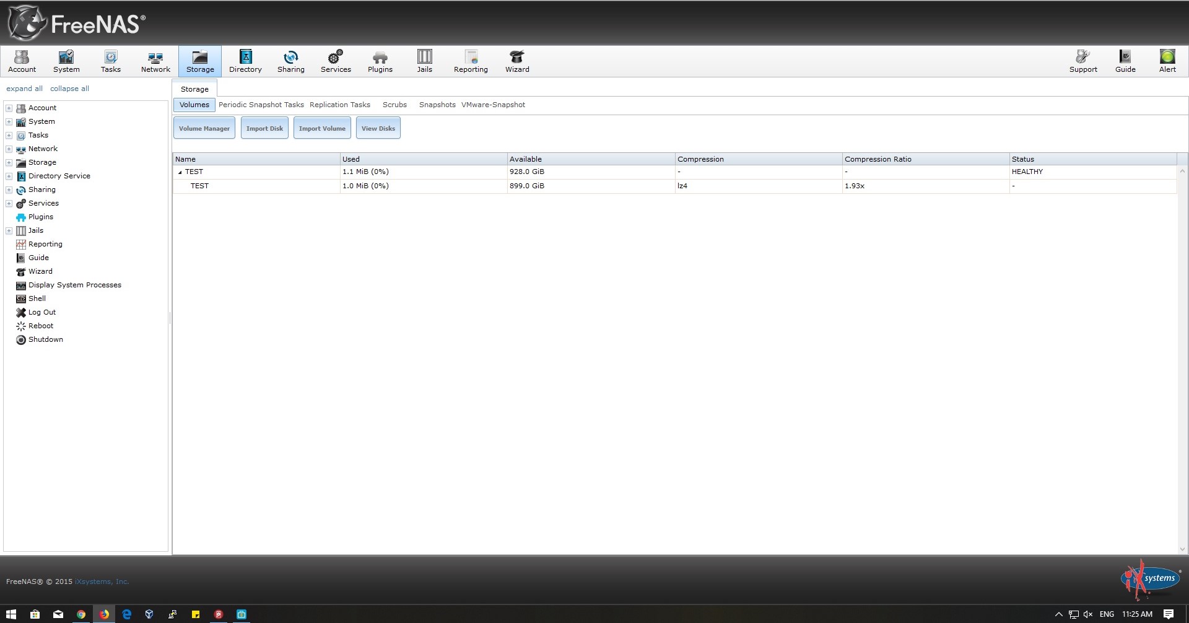Click the Shell icon in sidebar tree

(x=21, y=298)
